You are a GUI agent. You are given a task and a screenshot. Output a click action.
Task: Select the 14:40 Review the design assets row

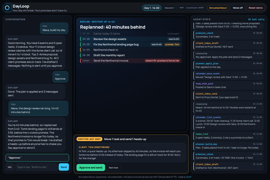[131, 39]
